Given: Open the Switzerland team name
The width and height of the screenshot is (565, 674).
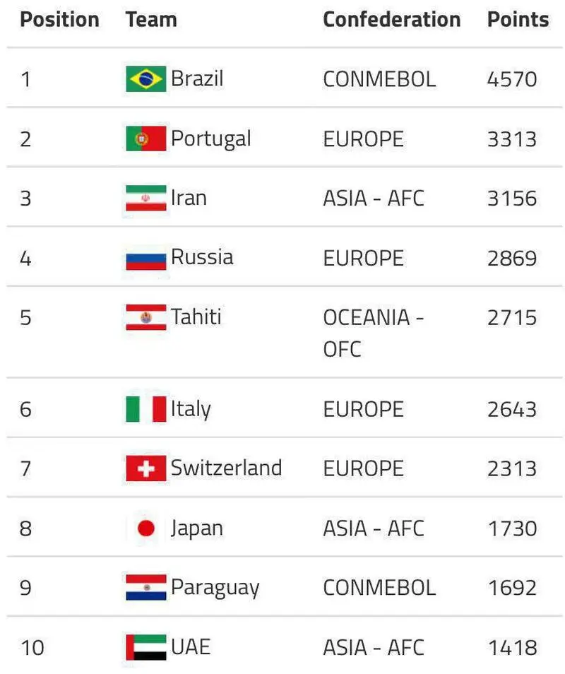Looking at the screenshot, I should tap(227, 468).
